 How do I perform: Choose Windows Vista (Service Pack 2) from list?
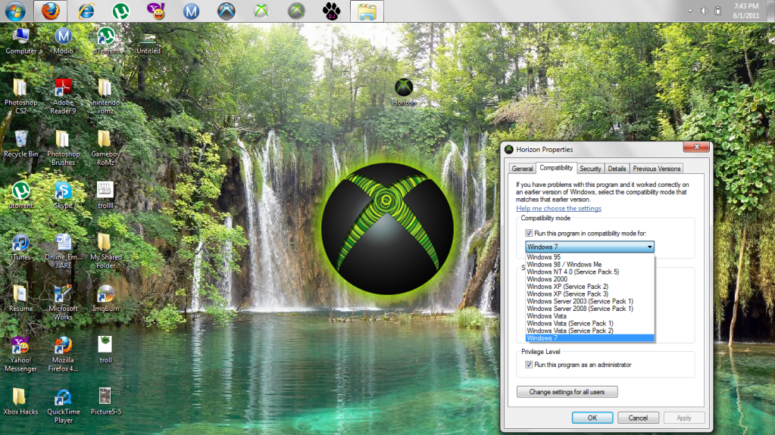pyautogui.click(x=570, y=331)
